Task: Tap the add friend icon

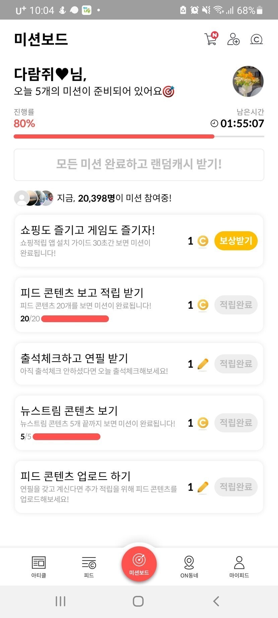Action: pos(233,39)
